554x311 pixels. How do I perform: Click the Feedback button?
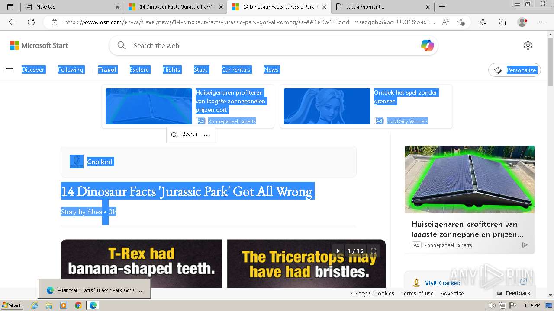point(514,293)
